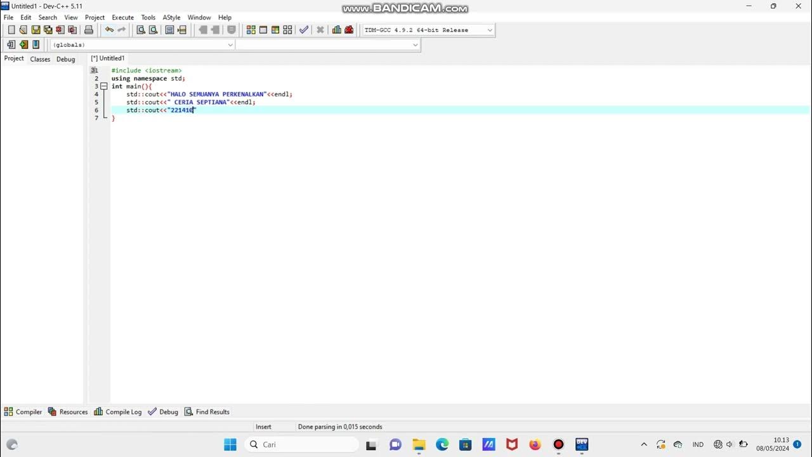
Task: Open a file with the toolbar Open icon
Action: 23,30
